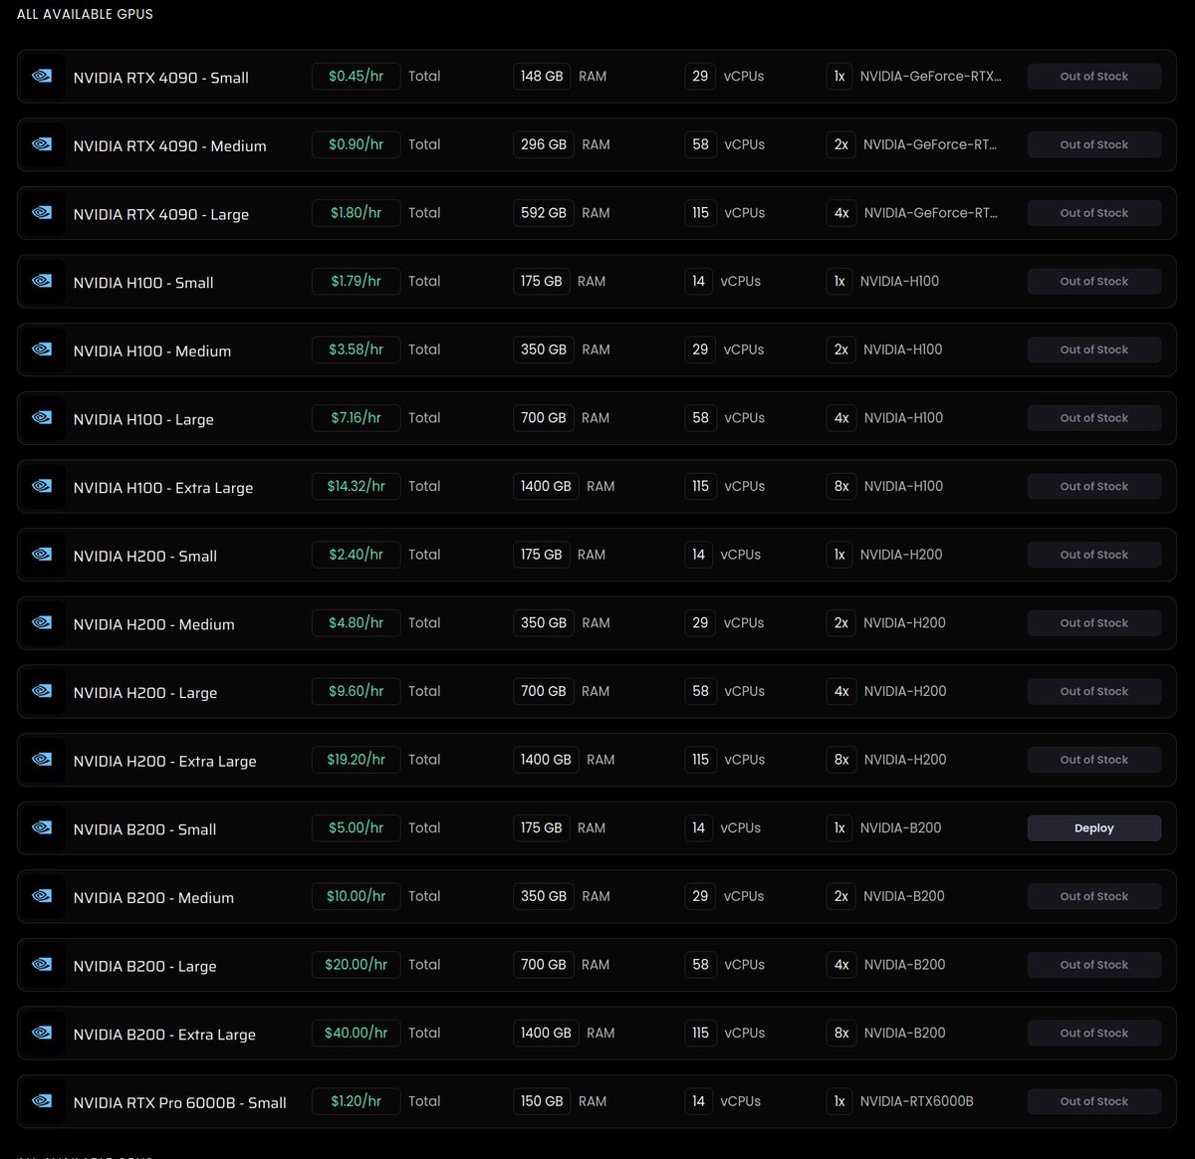The height and width of the screenshot is (1159, 1195).
Task: Click Out of Stock for B200 - Extra Large
Action: coord(1093,1034)
